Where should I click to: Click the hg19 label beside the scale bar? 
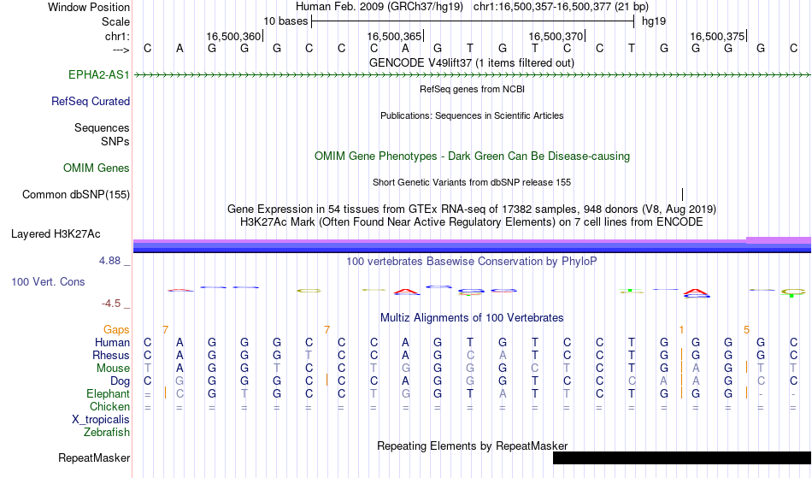tap(654, 21)
